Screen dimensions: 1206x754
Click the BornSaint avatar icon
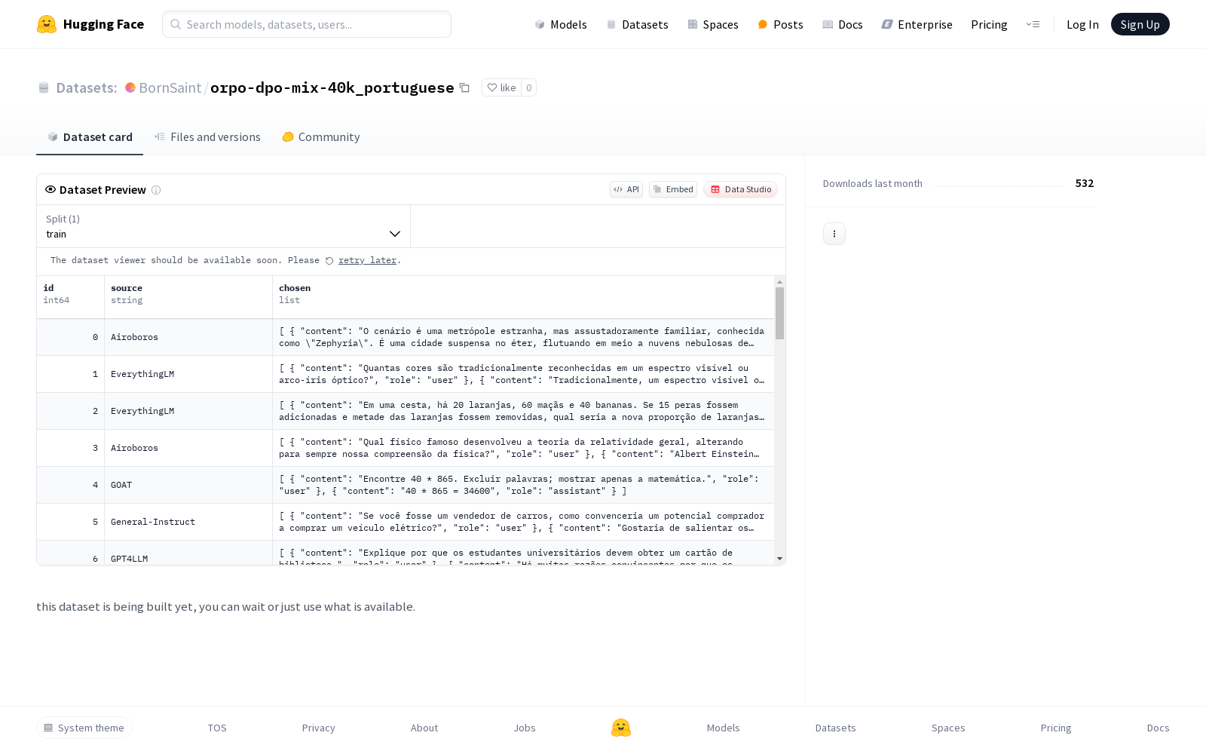130,87
